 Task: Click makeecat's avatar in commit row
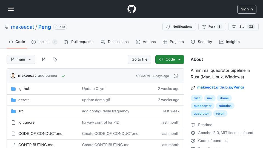tap(13, 76)
